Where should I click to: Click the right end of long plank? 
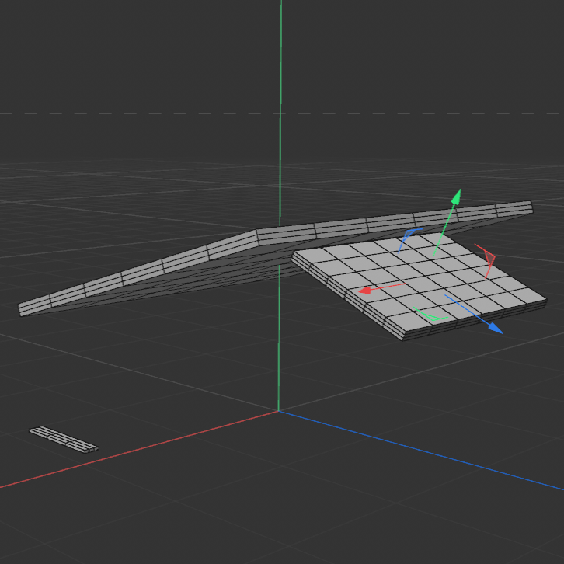[528, 207]
